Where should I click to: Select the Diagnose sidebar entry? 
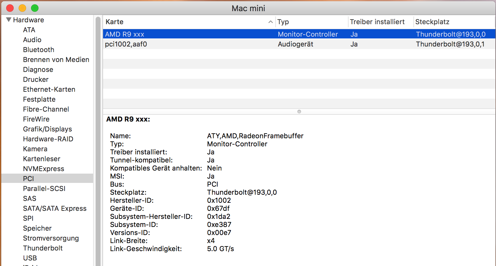[38, 69]
